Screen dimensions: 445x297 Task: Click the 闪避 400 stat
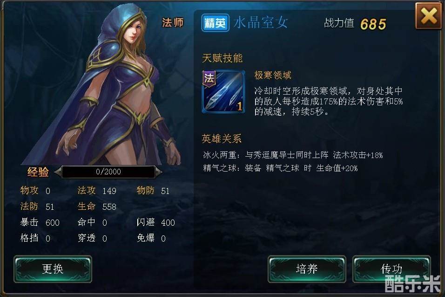(155, 222)
